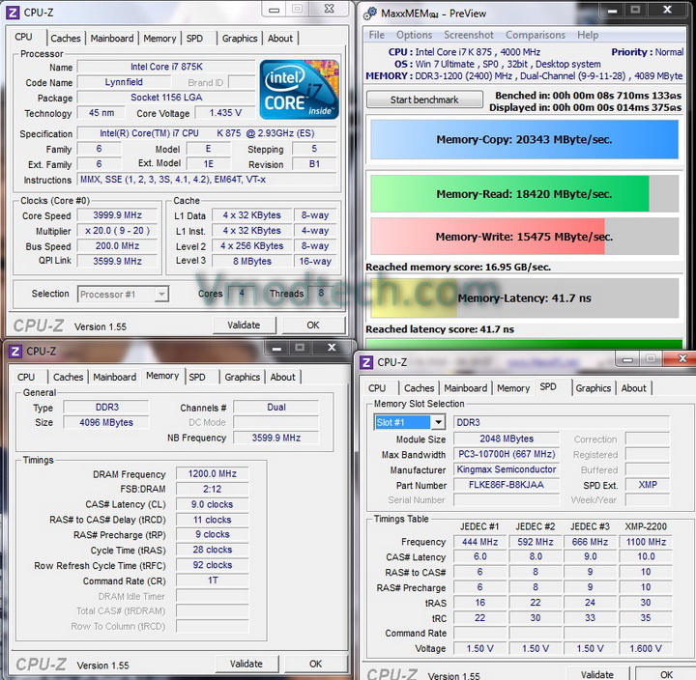
Task: Open the Comparisons menu in MaxxMEM
Action: click(536, 35)
